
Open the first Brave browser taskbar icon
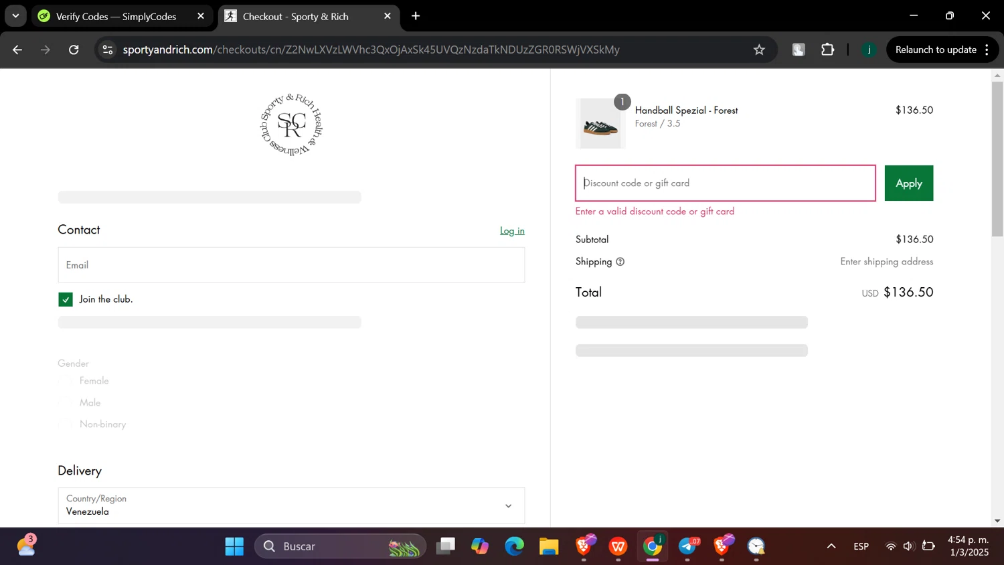(584, 547)
